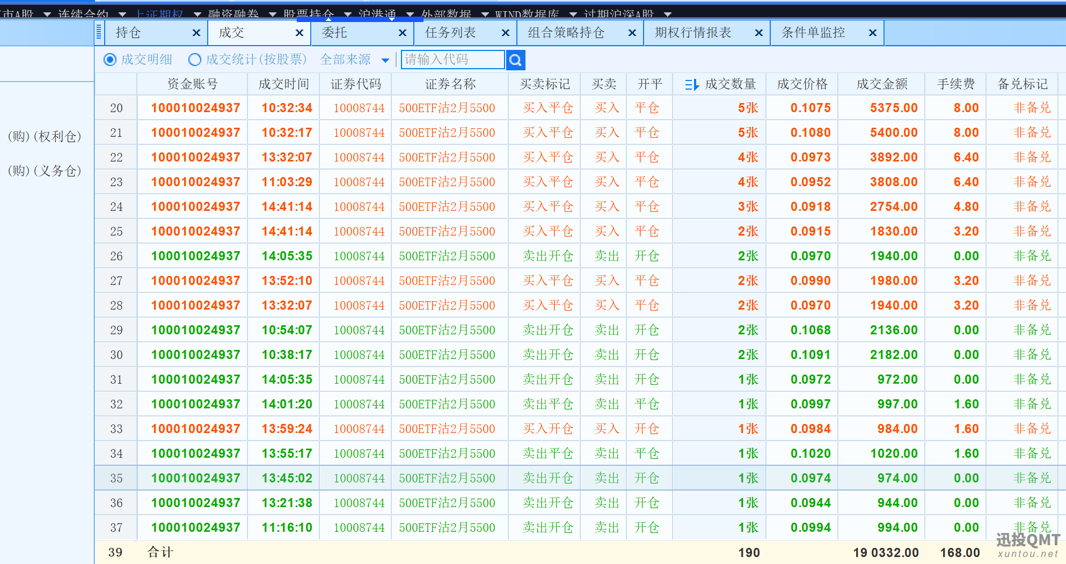The image size is (1066, 564).
Task: Click the search magnifier icon beside the code field
Action: [x=515, y=60]
